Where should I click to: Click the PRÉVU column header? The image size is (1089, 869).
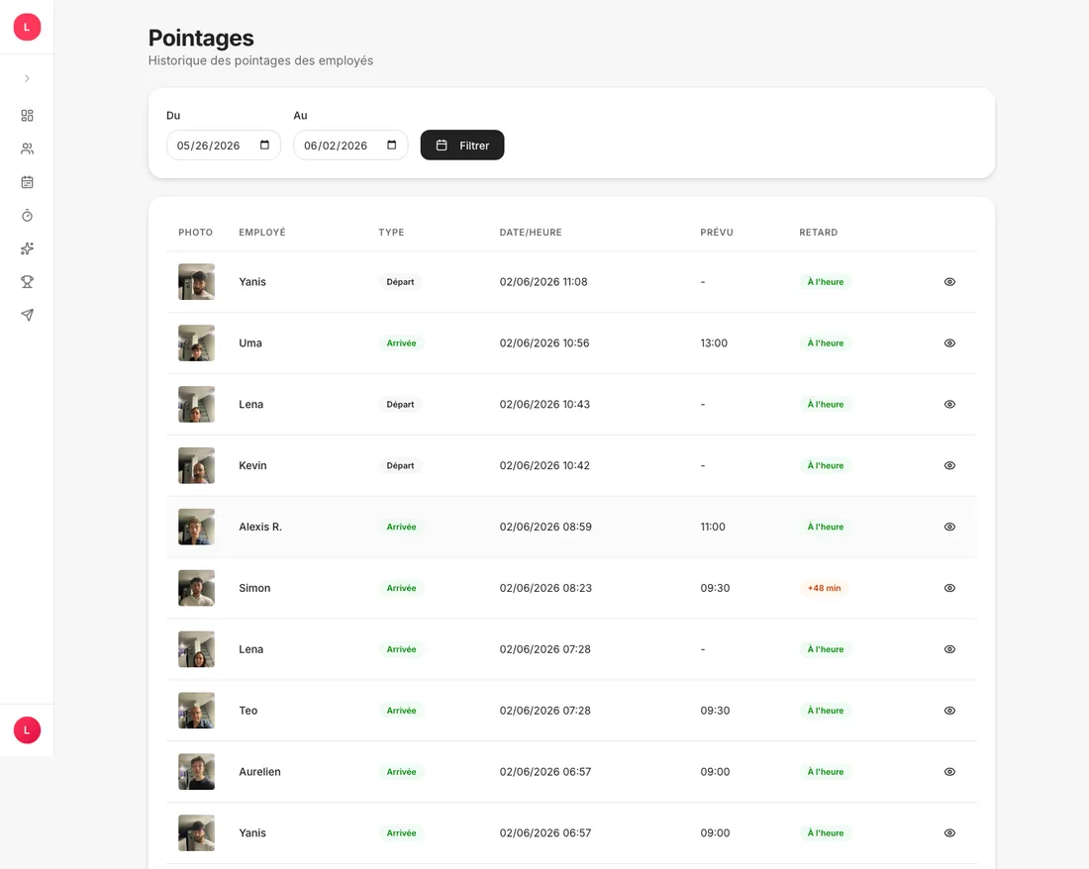717,233
